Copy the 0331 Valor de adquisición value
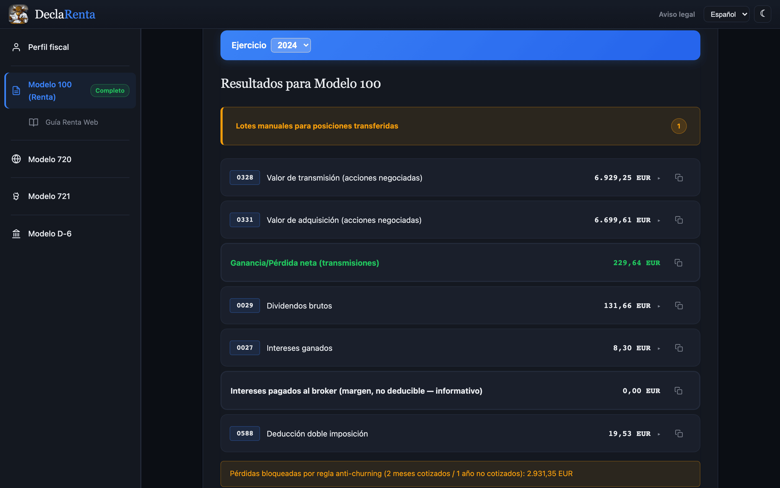Viewport: 780px width, 488px height. (679, 220)
